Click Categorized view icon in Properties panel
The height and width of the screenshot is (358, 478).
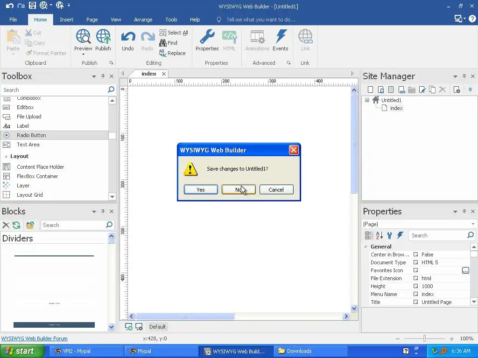pos(369,235)
